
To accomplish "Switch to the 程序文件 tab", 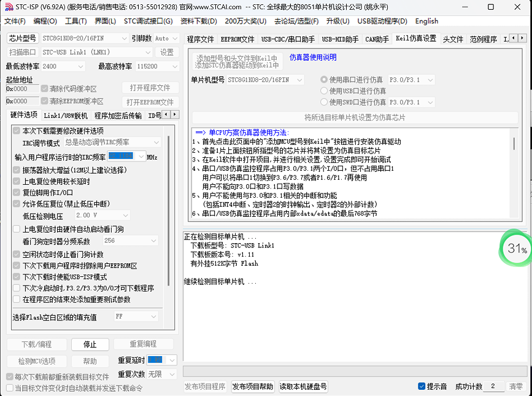I will (200, 39).
